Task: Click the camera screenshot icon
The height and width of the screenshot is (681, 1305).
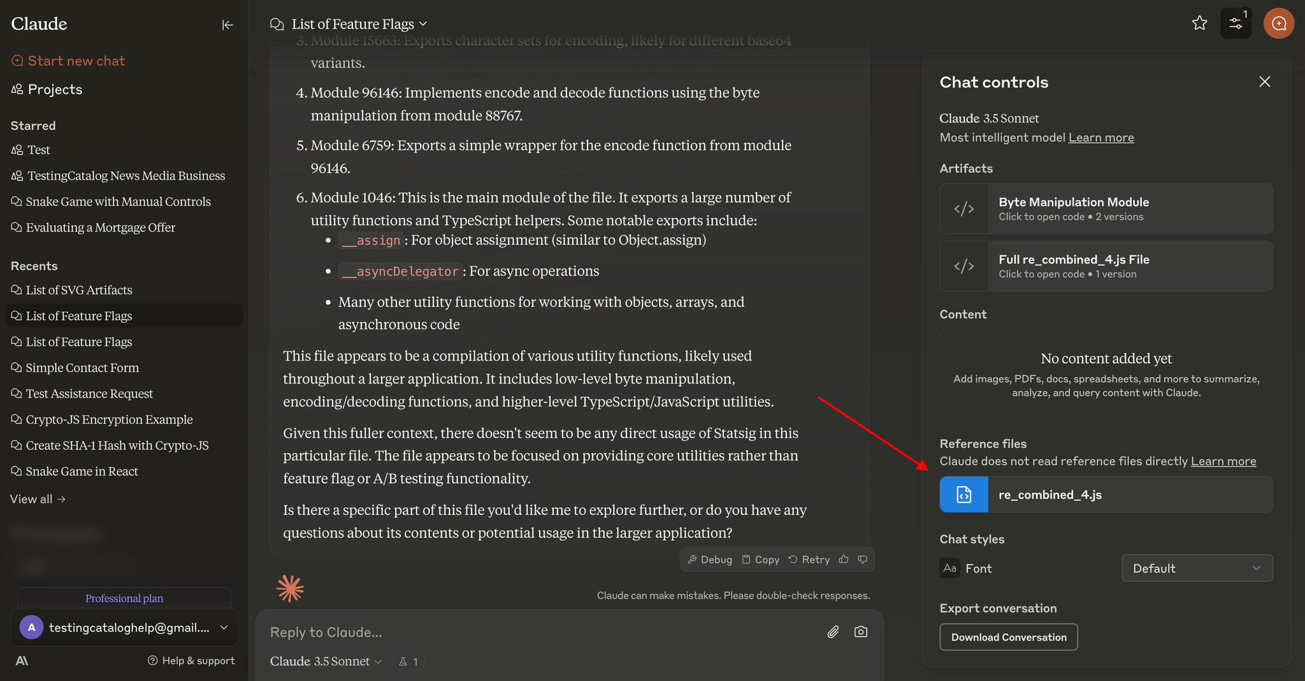Action: (861, 632)
